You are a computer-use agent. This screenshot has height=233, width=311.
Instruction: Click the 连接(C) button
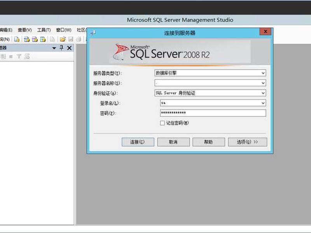click(138, 142)
